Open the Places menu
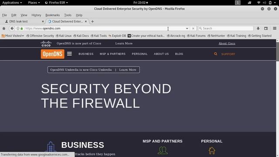 click(34, 3)
